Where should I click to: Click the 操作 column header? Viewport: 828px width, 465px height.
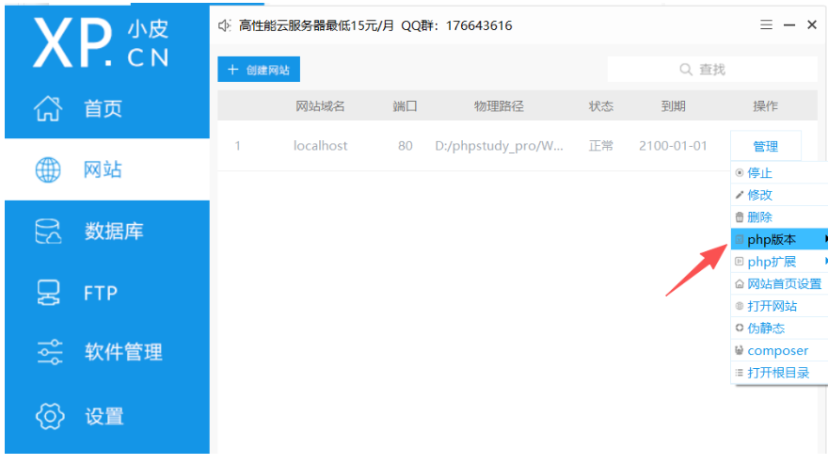point(765,106)
